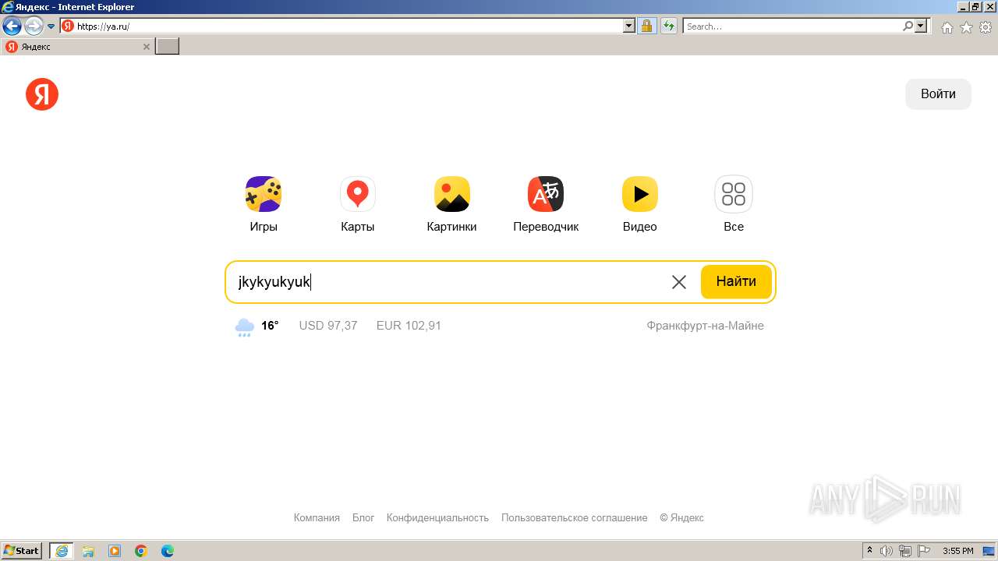
Task: Click the Action Center flag tray icon
Action: [x=924, y=551]
